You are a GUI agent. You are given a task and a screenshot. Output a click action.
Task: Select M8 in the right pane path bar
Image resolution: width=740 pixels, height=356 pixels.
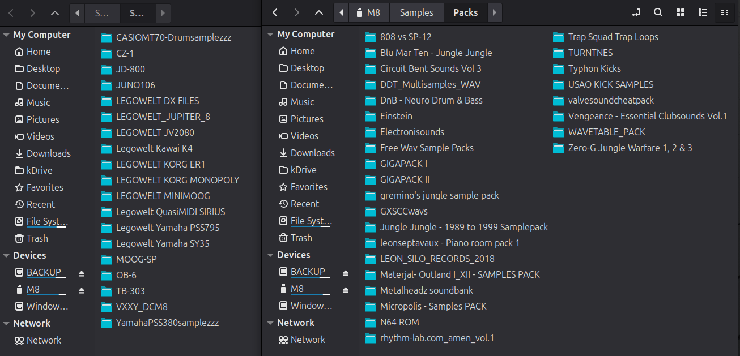coord(368,12)
